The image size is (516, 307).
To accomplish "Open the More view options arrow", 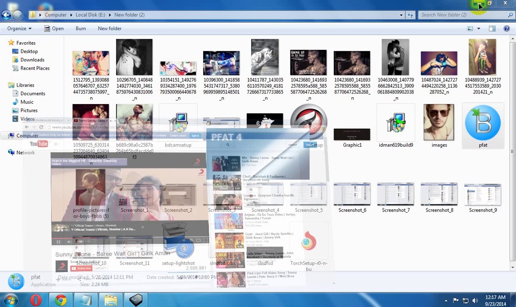I will [x=479, y=29].
